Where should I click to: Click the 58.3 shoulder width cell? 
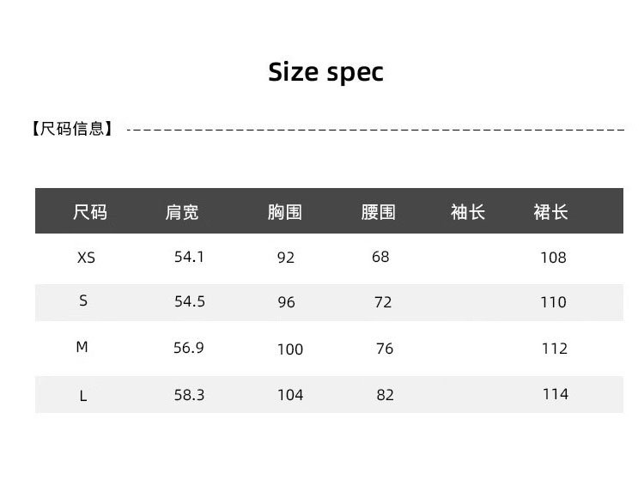coord(189,394)
